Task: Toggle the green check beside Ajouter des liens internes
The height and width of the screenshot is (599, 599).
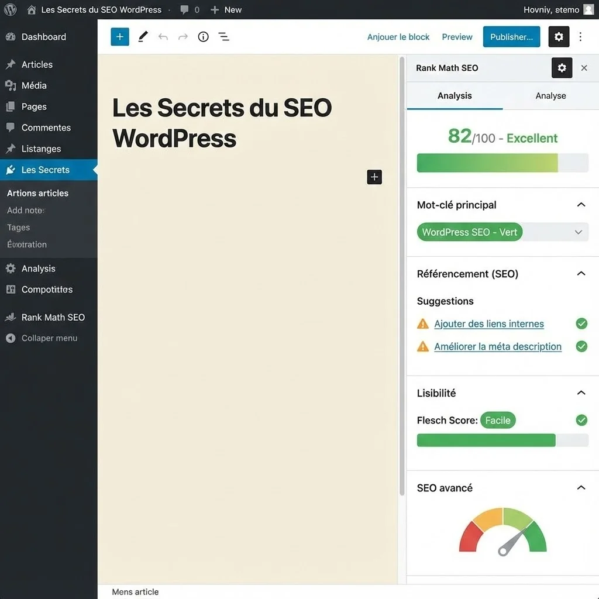Action: pos(581,323)
